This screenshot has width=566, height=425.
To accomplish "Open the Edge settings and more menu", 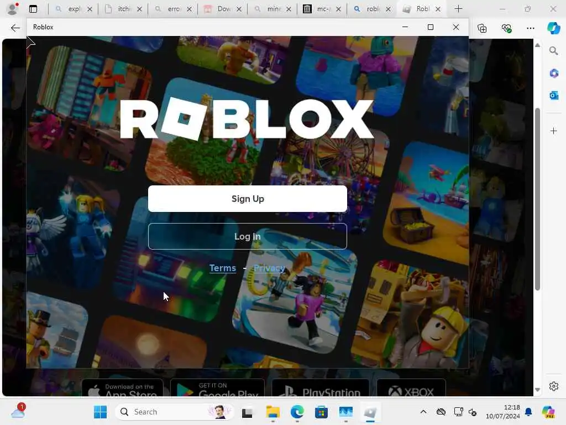I will [x=530, y=28].
